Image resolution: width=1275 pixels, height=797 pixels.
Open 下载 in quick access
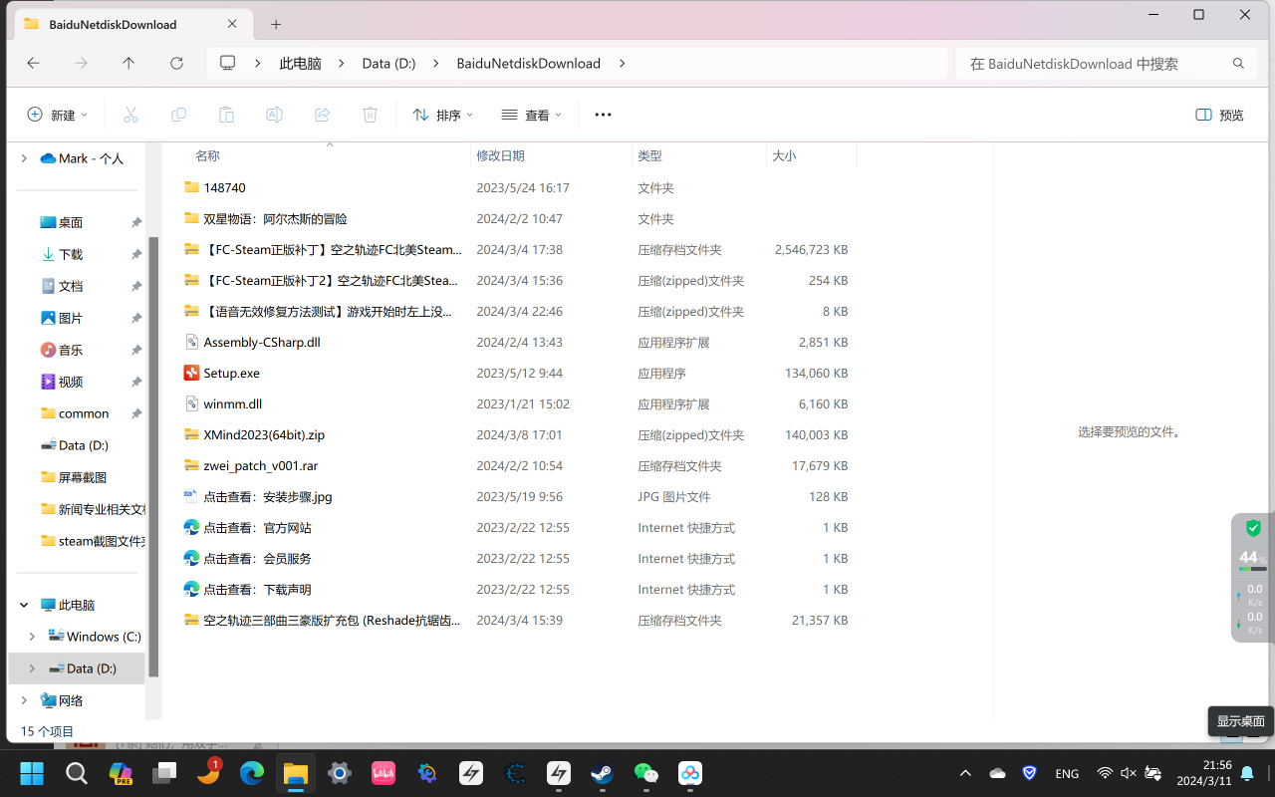pyautogui.click(x=70, y=254)
